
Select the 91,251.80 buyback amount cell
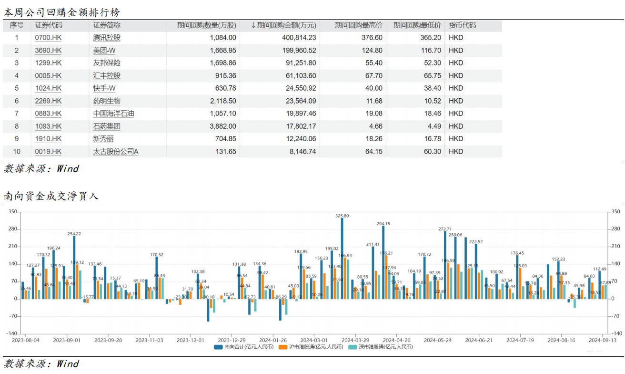click(301, 63)
